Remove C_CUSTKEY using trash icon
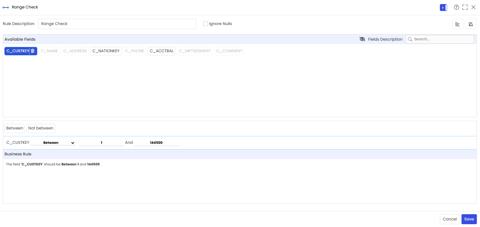This screenshot has height=227, width=480. 33,51
